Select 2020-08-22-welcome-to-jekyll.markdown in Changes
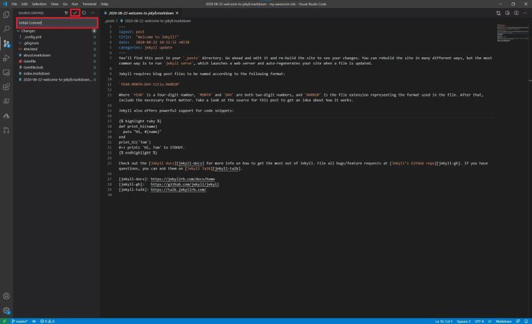Viewport: 532px width, 324px height. click(57, 79)
